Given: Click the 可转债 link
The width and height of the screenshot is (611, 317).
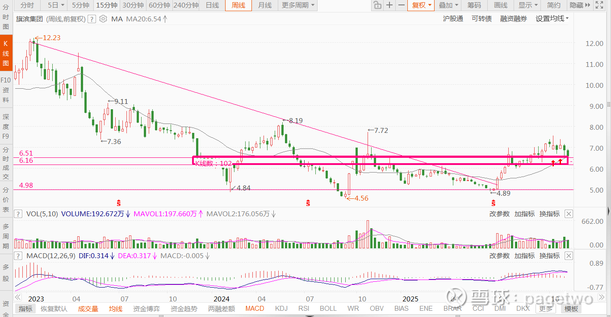Looking at the screenshot, I should click(481, 19).
